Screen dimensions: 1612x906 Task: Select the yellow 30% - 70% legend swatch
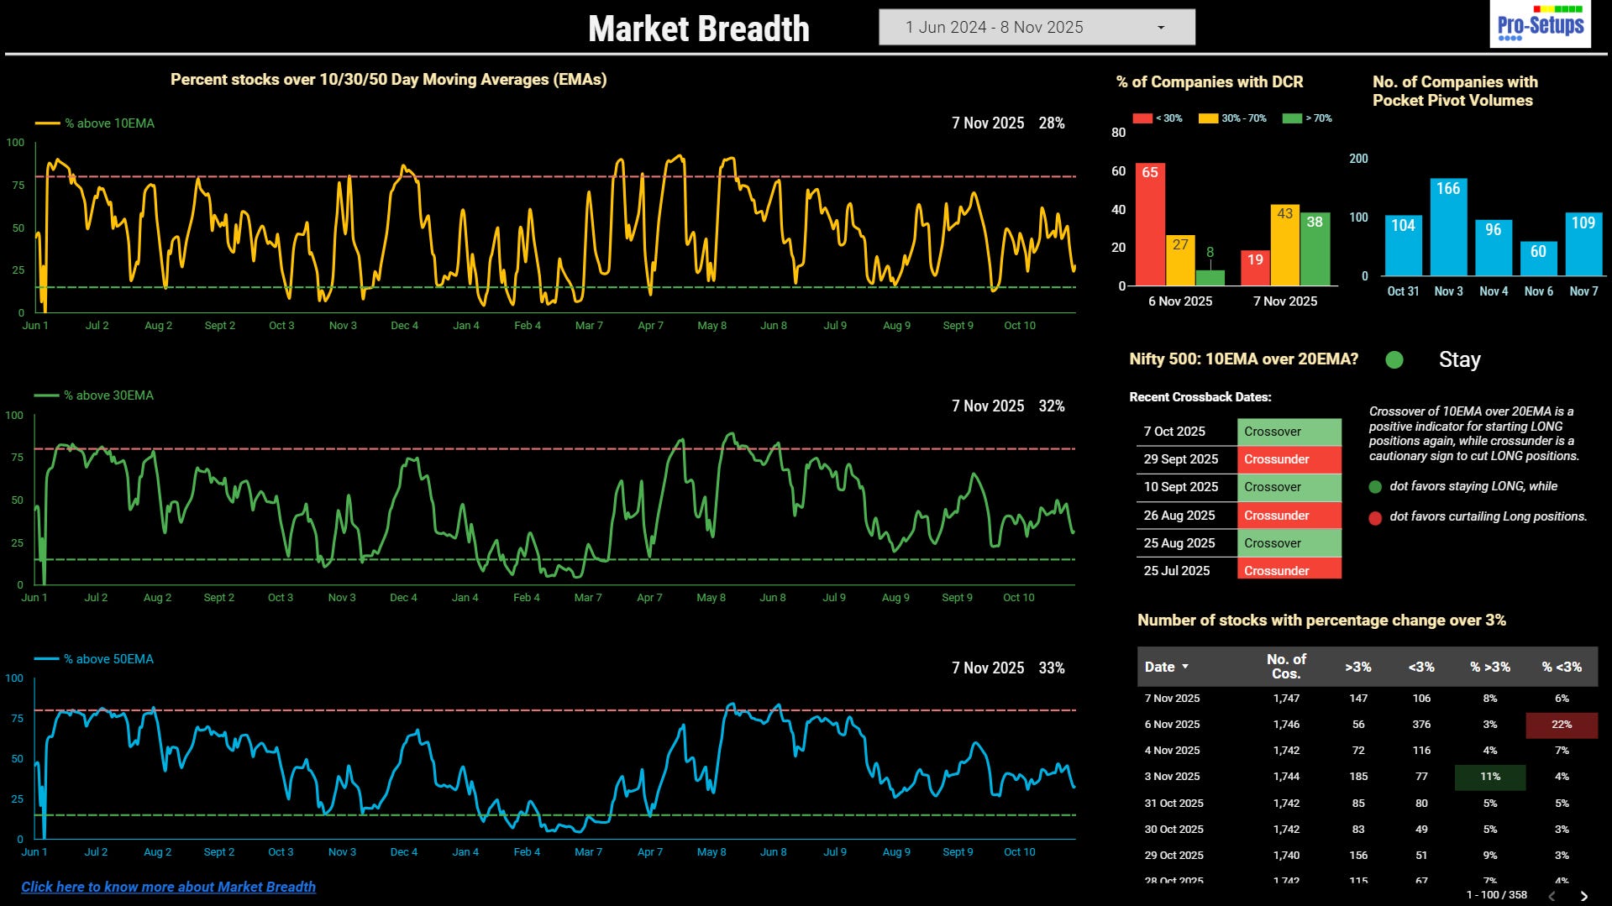pos(1208,118)
